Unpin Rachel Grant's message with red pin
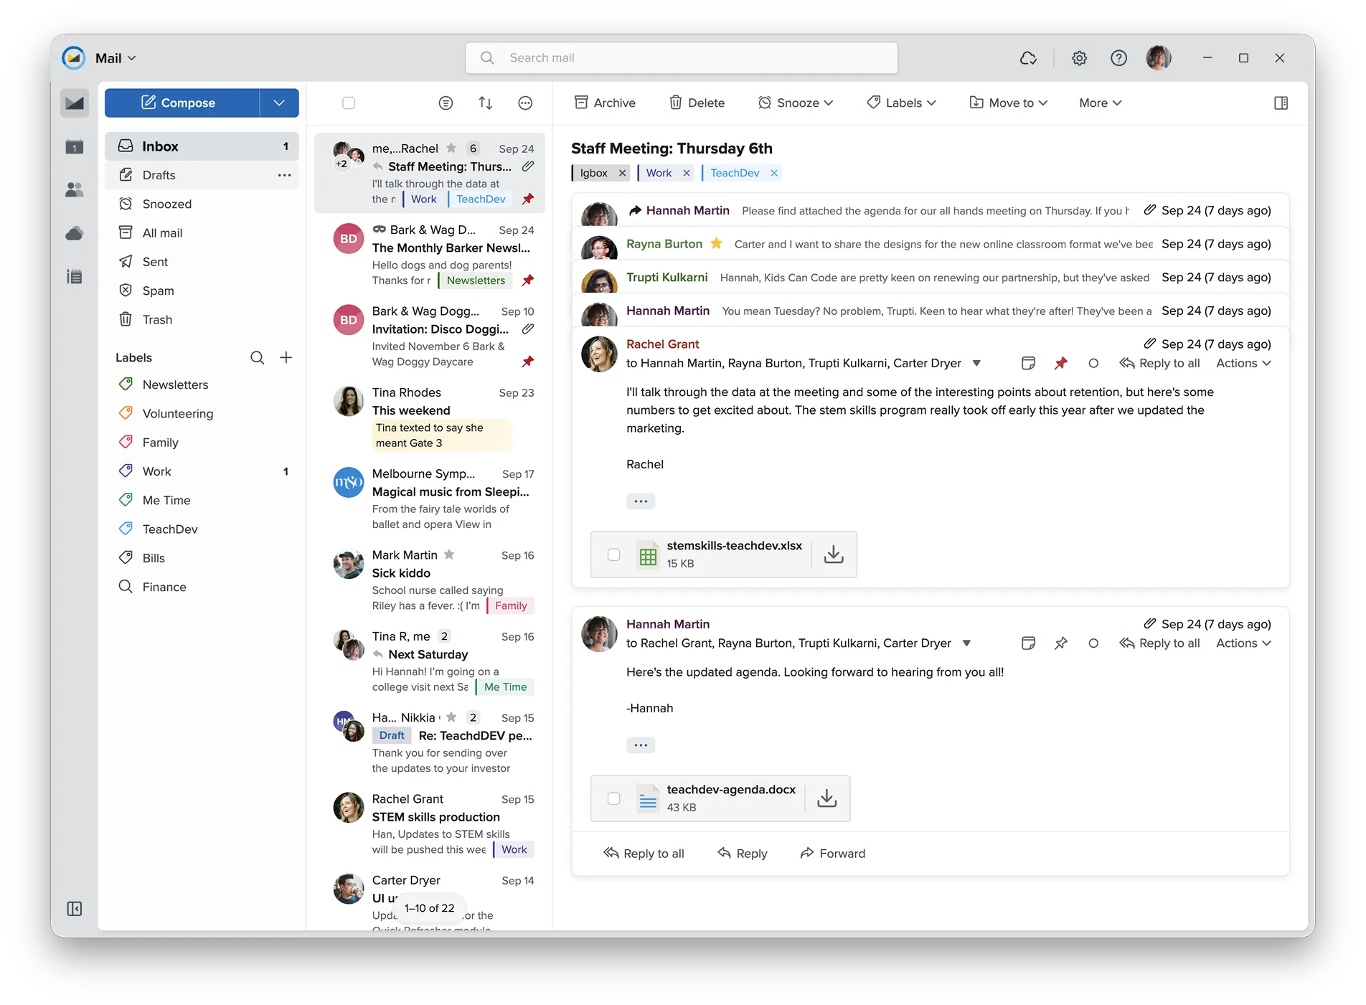Viewport: 1366px width, 1005px height. 1060,363
